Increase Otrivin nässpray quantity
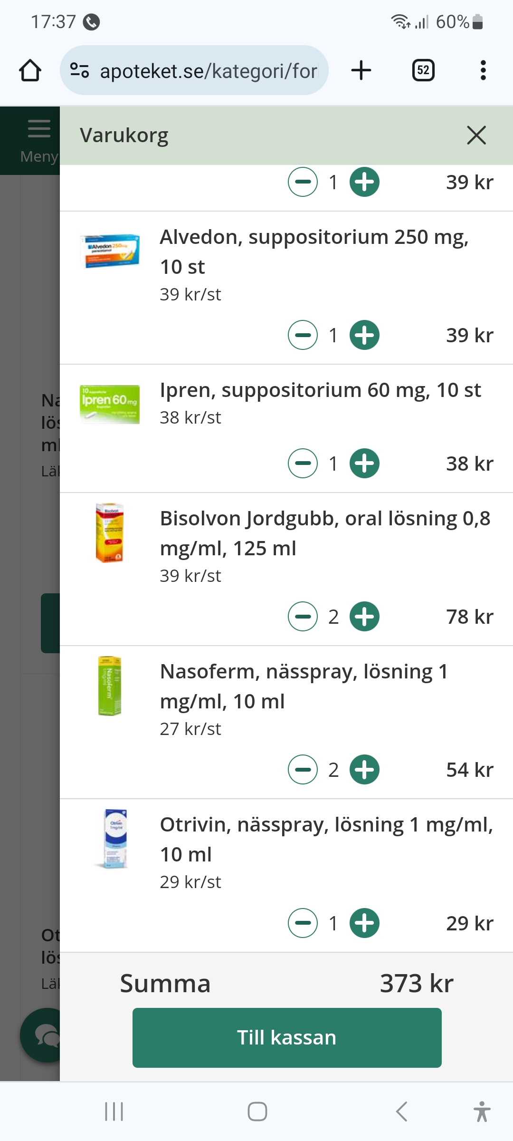513x1141 pixels. (x=364, y=923)
